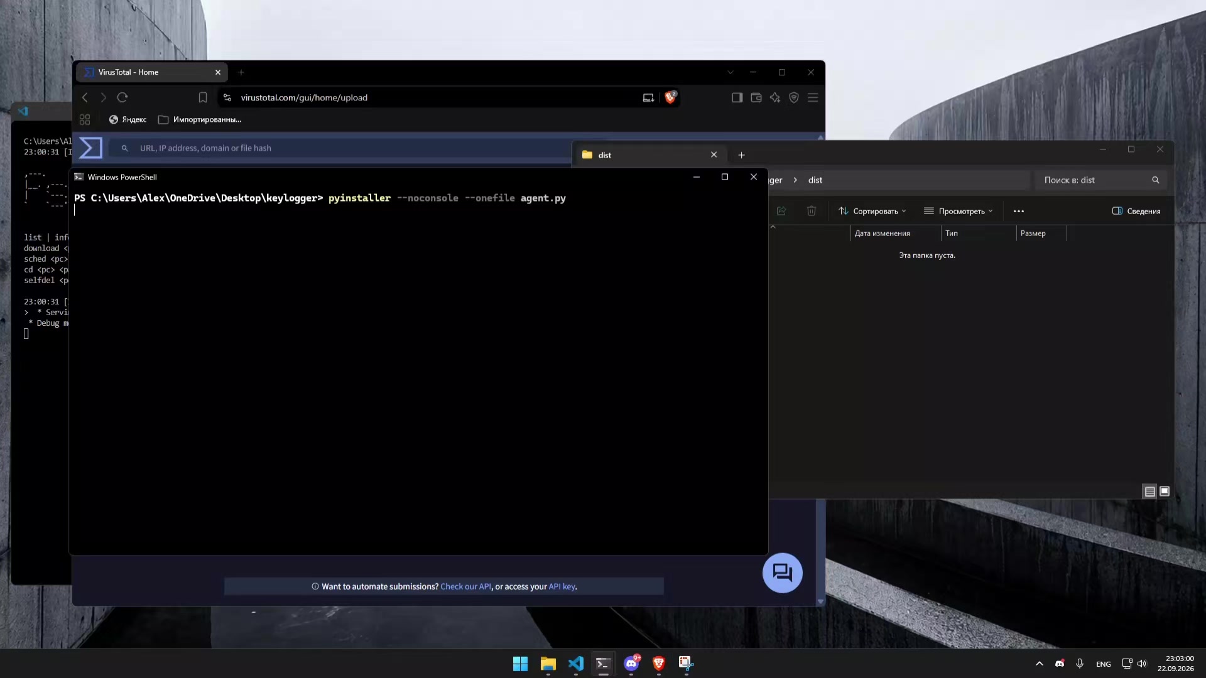The image size is (1206, 678).
Task: Open the Brave hamburger menu
Action: [x=813, y=97]
